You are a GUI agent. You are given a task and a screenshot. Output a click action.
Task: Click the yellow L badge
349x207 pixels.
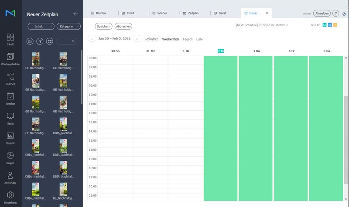click(335, 25)
